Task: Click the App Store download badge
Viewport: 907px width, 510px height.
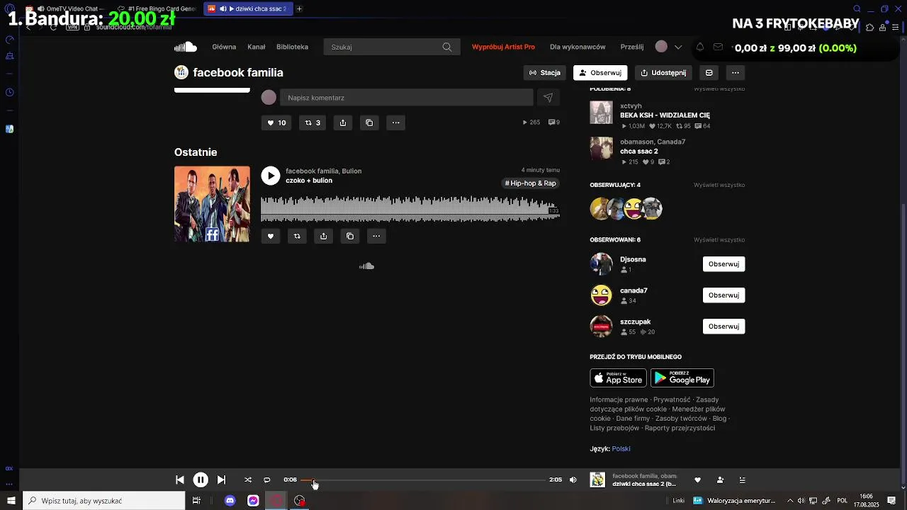Action: [x=618, y=378]
